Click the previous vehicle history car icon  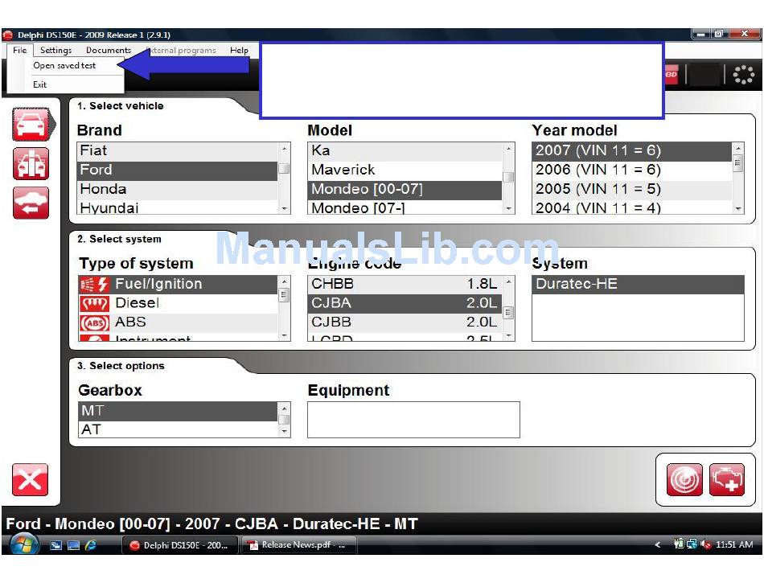[x=31, y=203]
